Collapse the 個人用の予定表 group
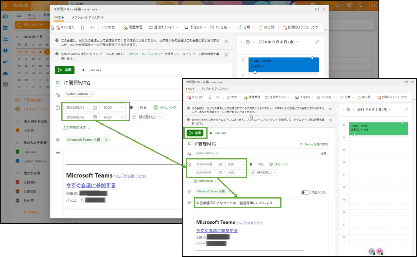Image resolution: width=417 pixels, height=257 pixels. point(18,121)
